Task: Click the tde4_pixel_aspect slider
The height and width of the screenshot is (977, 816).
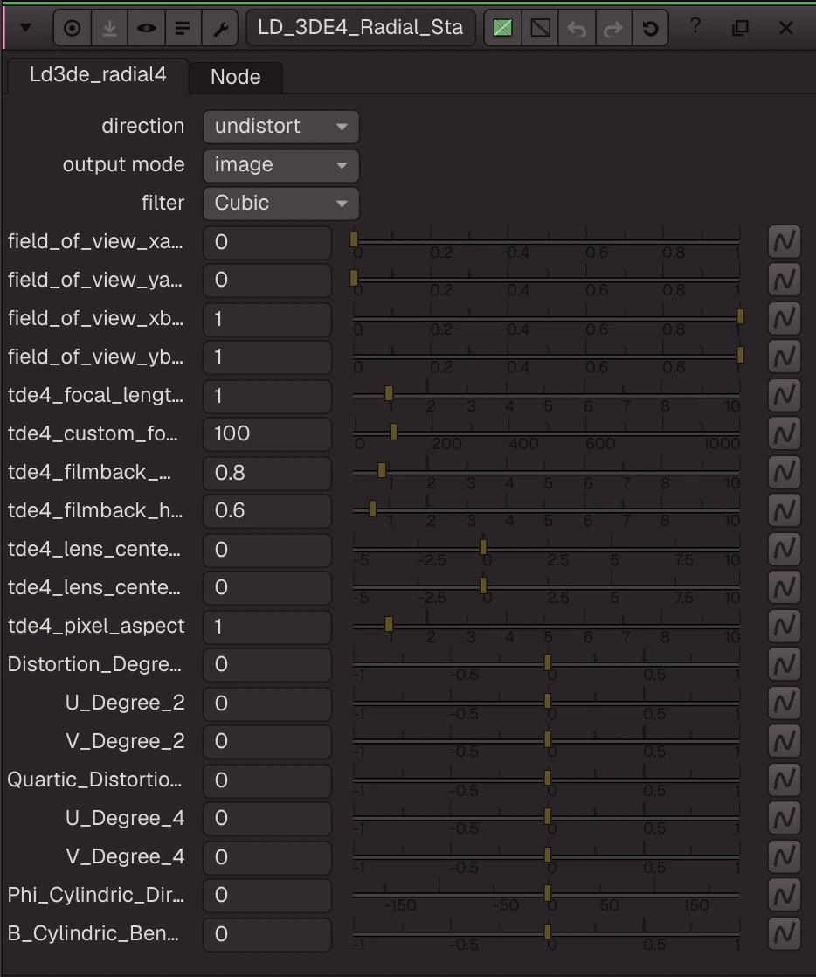Action: pos(546,626)
